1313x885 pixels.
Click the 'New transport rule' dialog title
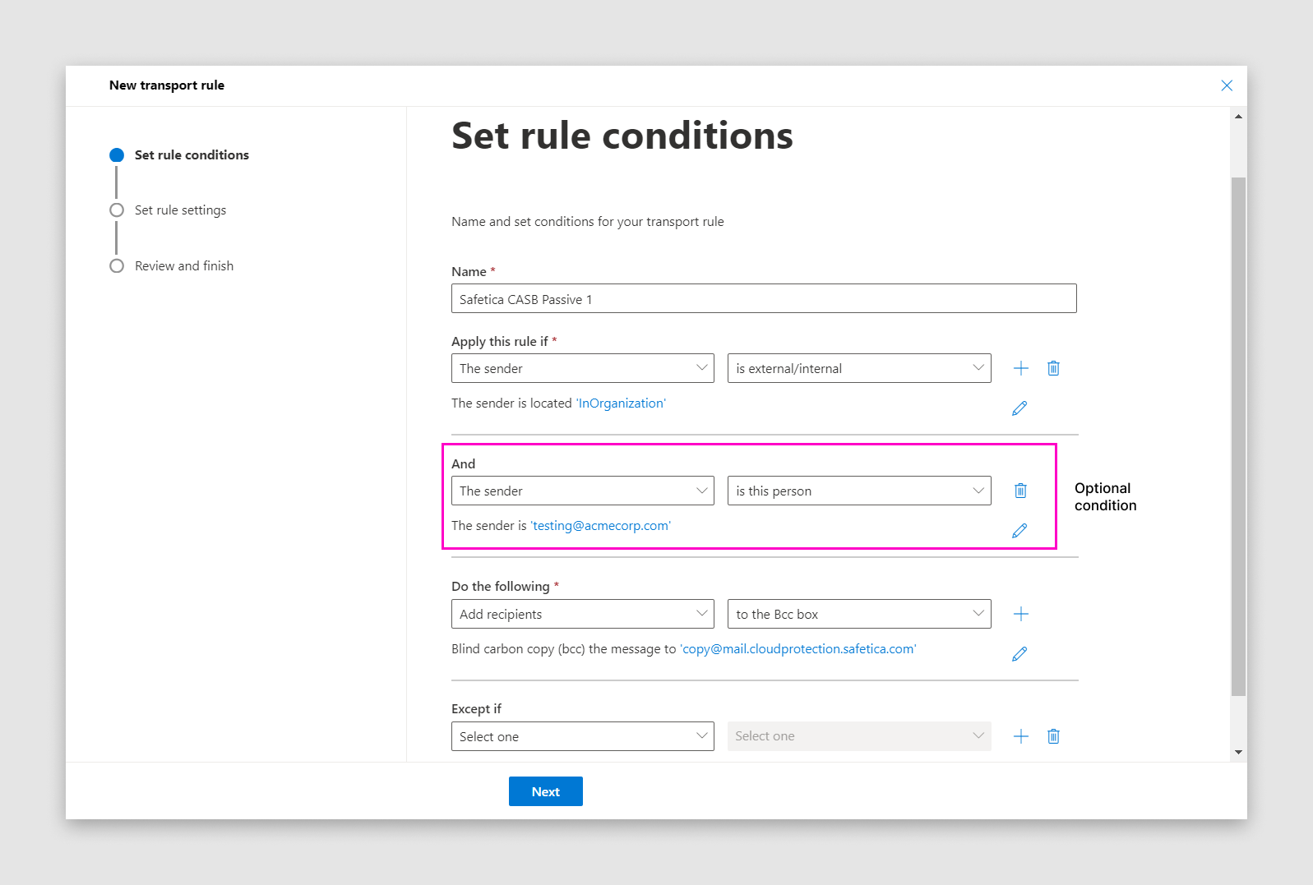[x=167, y=85]
